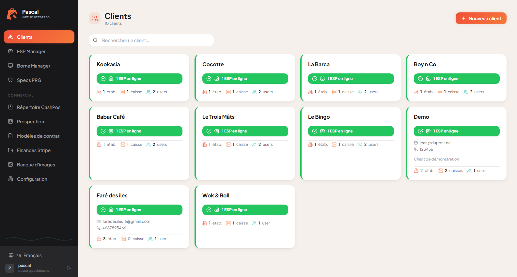Viewport: 517px width, 277px height.
Task: Click the Répertoire CashPos contact icon
Action: (x=10, y=107)
